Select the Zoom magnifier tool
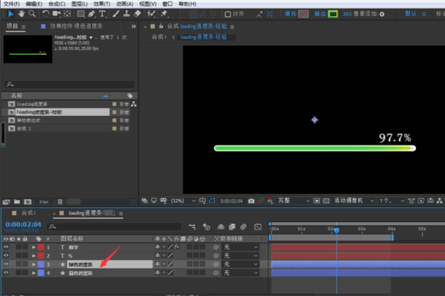The image size is (445, 296). pyautogui.click(x=32, y=13)
